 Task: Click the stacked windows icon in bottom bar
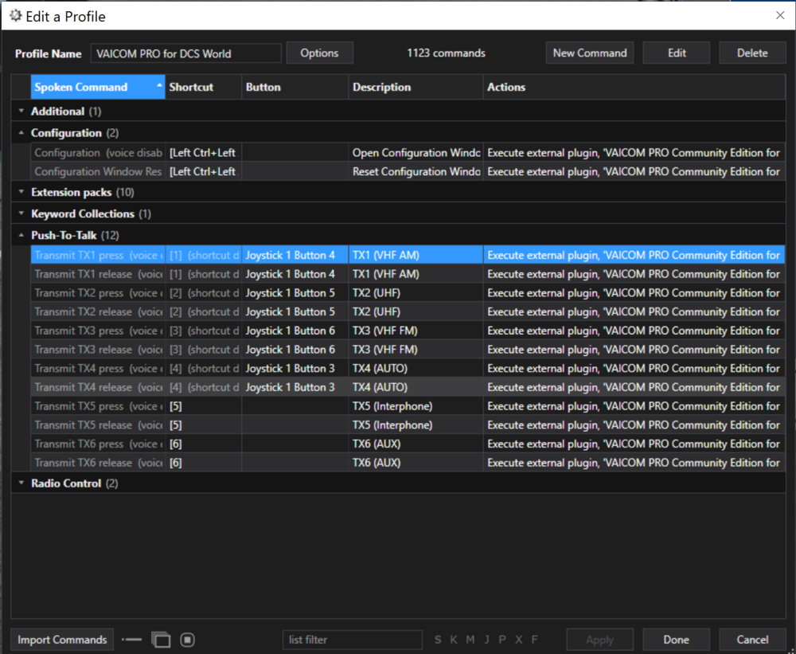[161, 640]
